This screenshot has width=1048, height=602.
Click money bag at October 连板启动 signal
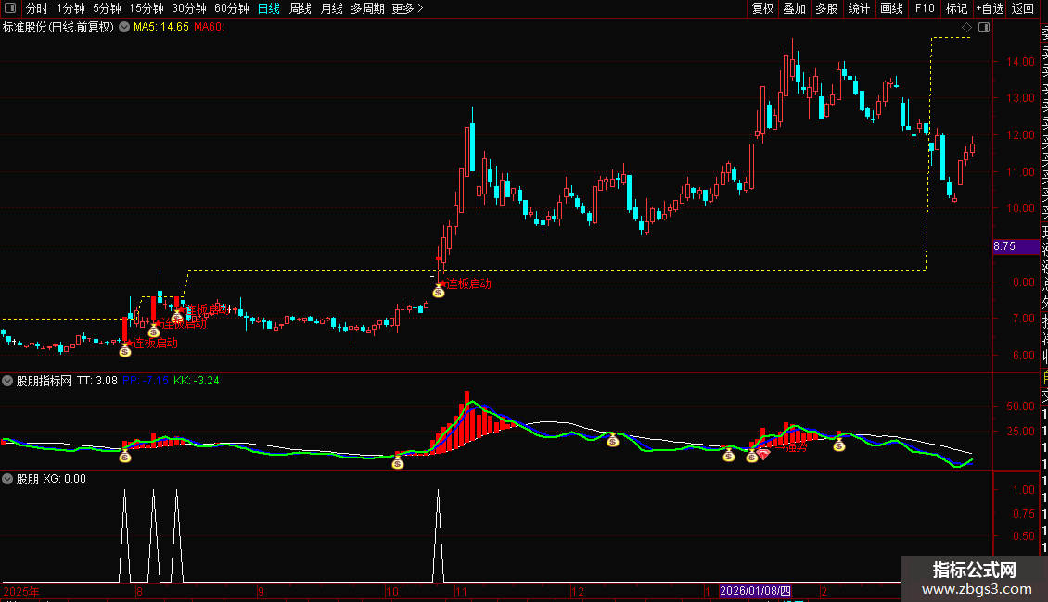pos(439,291)
